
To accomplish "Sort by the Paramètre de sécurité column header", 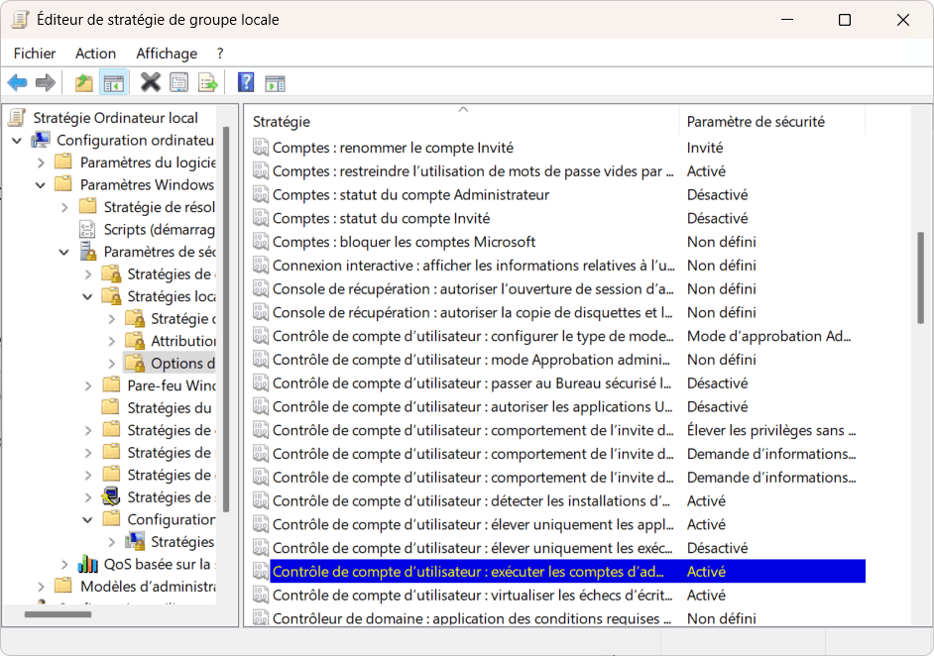I will [x=772, y=122].
